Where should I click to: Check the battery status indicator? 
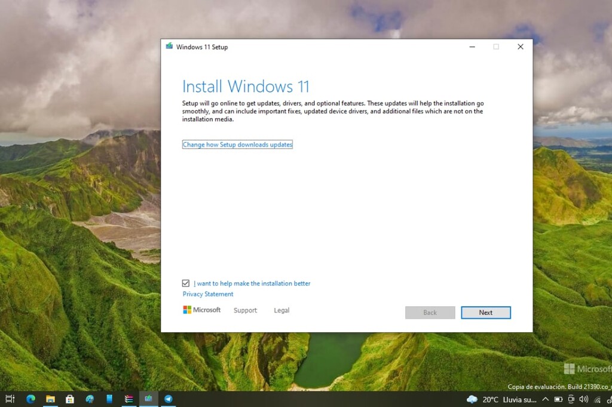point(559,399)
